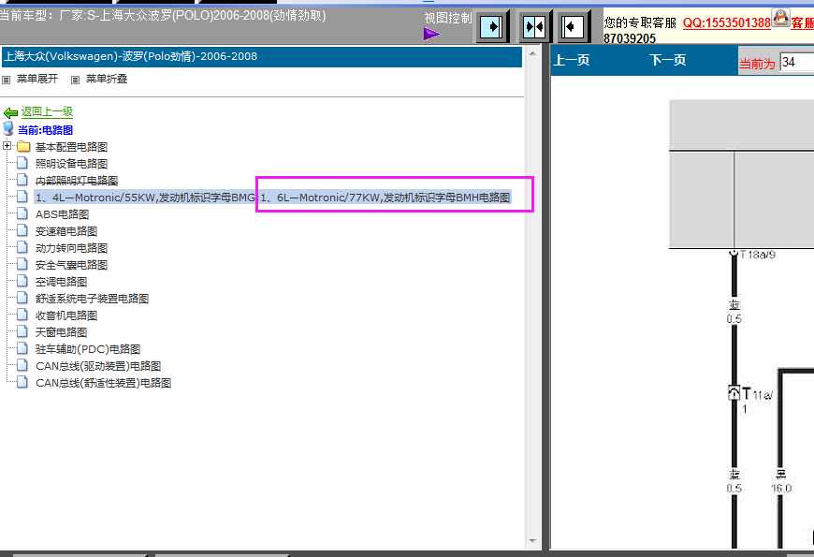Go to next page 下一页
This screenshot has width=814, height=557.
tap(668, 60)
